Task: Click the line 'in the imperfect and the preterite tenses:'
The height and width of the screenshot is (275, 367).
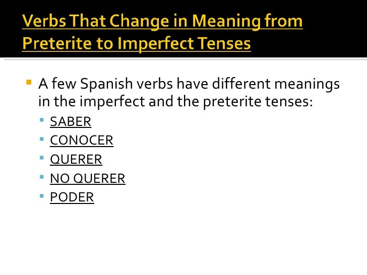Action: 175,102
